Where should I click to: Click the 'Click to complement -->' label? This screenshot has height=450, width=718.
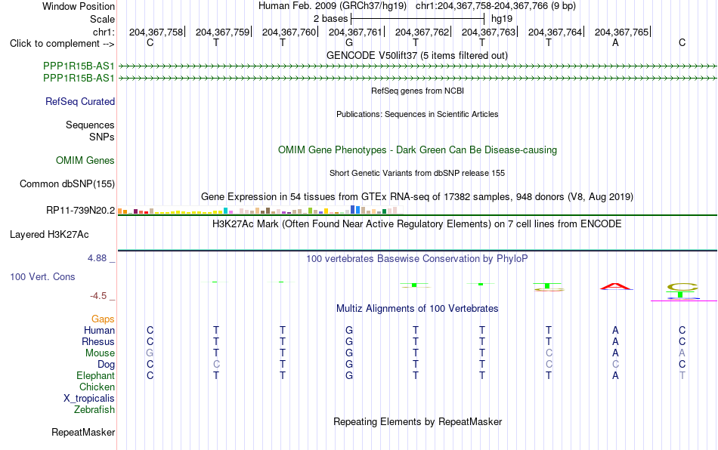click(62, 44)
